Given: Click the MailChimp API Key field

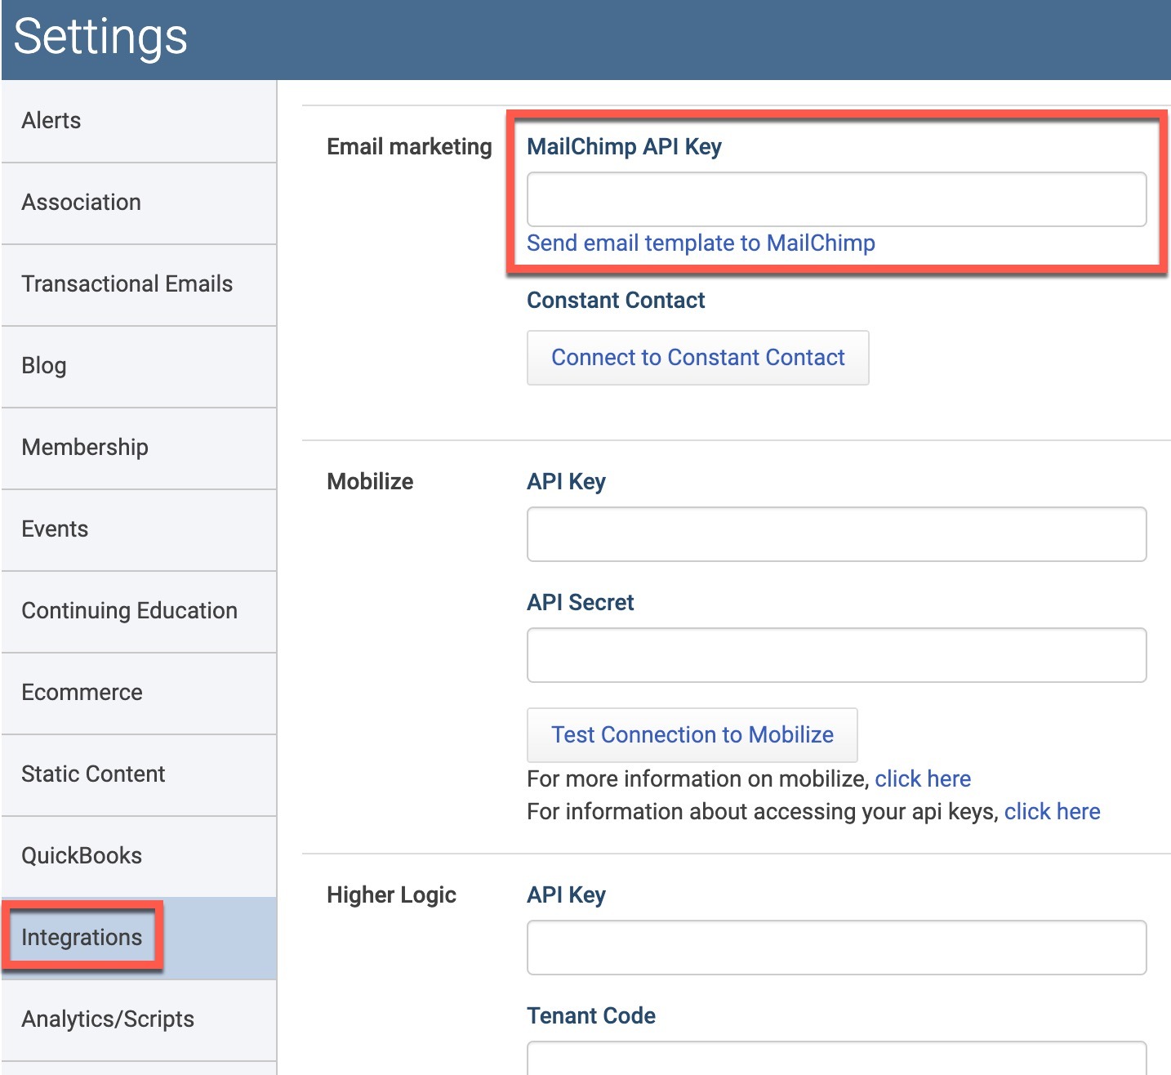Looking at the screenshot, I should pos(836,199).
